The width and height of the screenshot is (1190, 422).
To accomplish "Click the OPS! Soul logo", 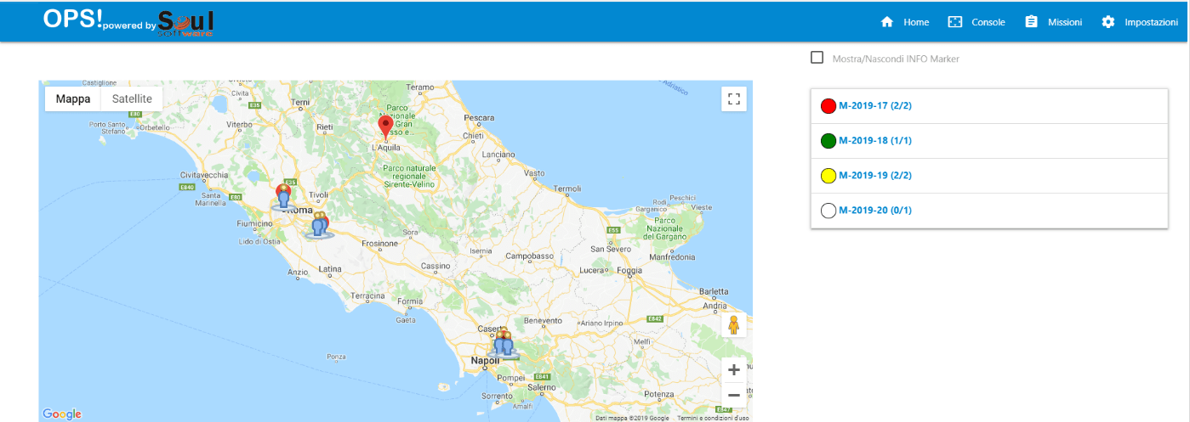I will tap(128, 22).
